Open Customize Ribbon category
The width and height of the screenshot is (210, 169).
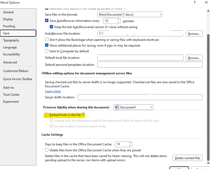click(x=18, y=71)
